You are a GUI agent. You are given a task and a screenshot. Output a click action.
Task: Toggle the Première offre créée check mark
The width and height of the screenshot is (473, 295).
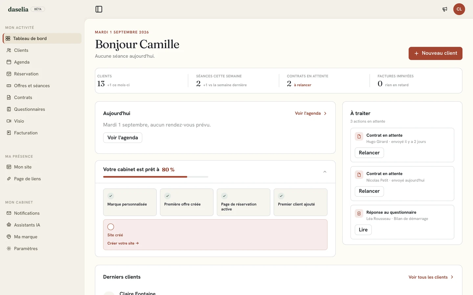click(168, 196)
